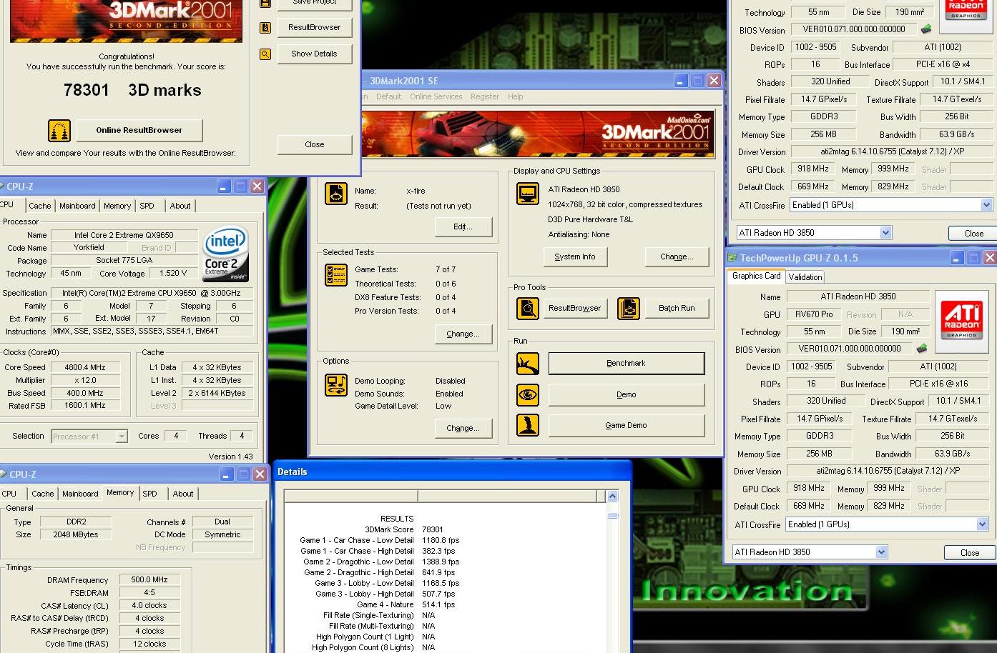The width and height of the screenshot is (997, 653).
Task: Click the Game Demo button
Action: point(626,425)
